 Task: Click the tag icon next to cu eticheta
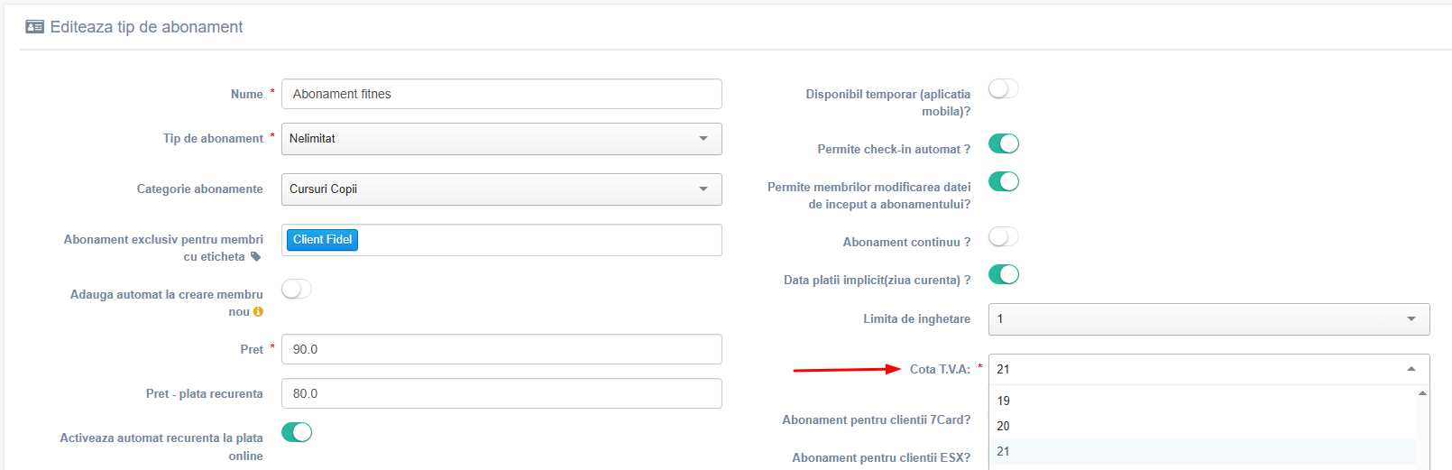pos(256,257)
